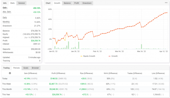Open the Browser tab
This screenshot has height=98, width=170.
pos(35,68)
